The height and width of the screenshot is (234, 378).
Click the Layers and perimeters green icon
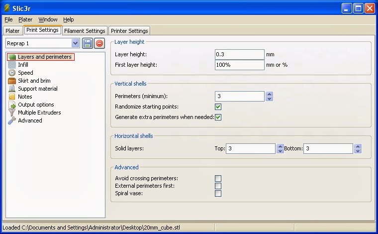(12, 57)
